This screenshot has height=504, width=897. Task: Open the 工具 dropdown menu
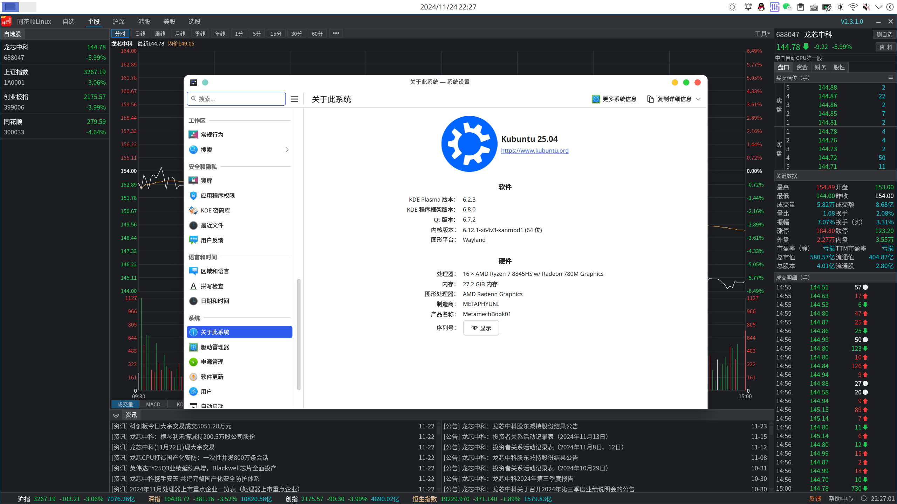point(762,34)
